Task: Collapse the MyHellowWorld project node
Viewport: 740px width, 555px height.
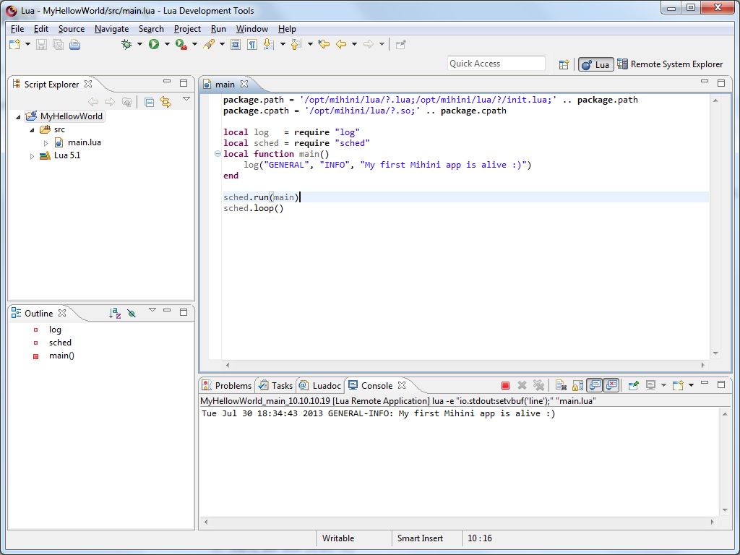Action: tap(17, 116)
